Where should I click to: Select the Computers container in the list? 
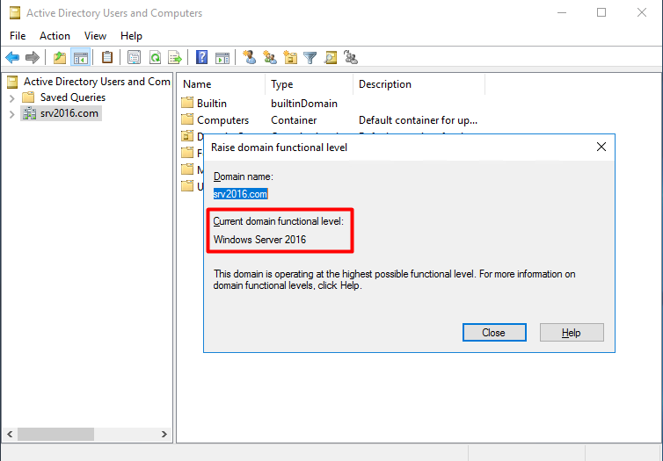point(222,120)
